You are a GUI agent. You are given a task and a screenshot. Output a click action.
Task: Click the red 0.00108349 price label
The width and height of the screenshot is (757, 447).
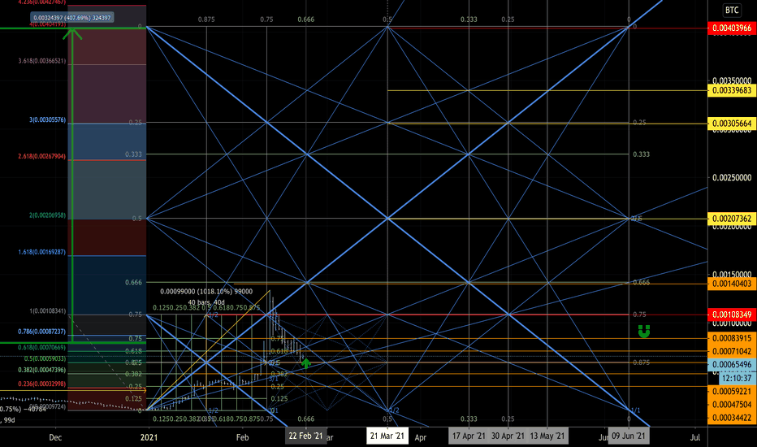(x=732, y=315)
